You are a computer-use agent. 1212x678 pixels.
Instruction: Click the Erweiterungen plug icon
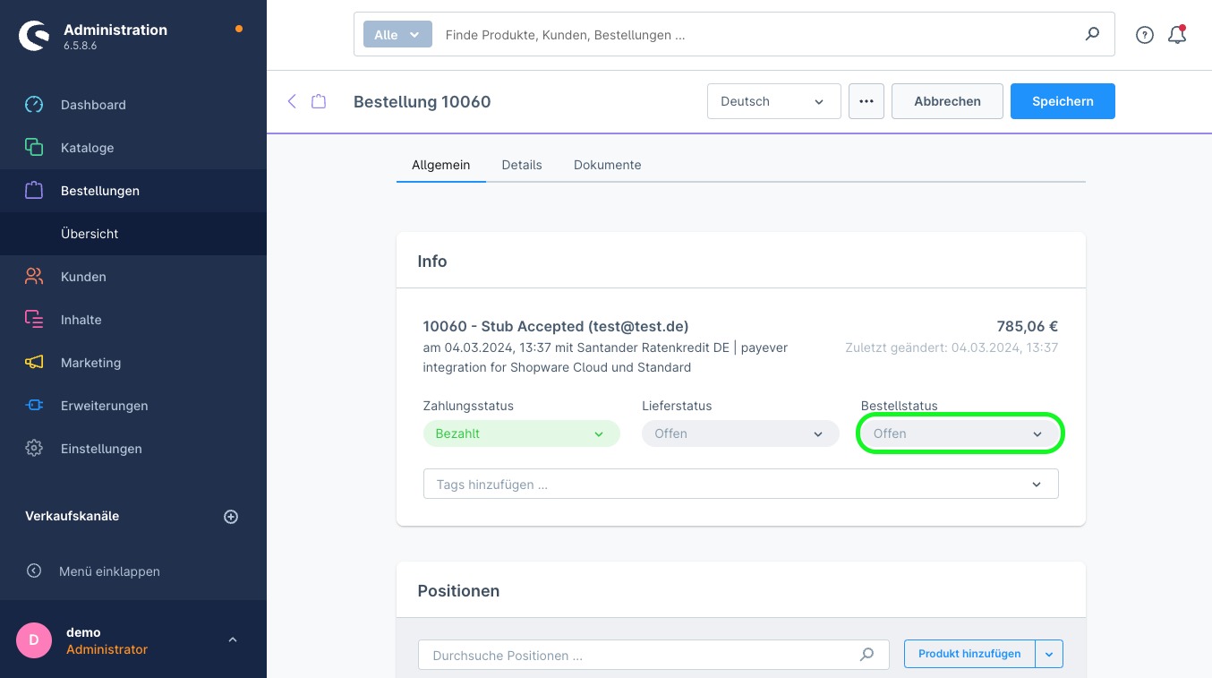[x=34, y=406]
